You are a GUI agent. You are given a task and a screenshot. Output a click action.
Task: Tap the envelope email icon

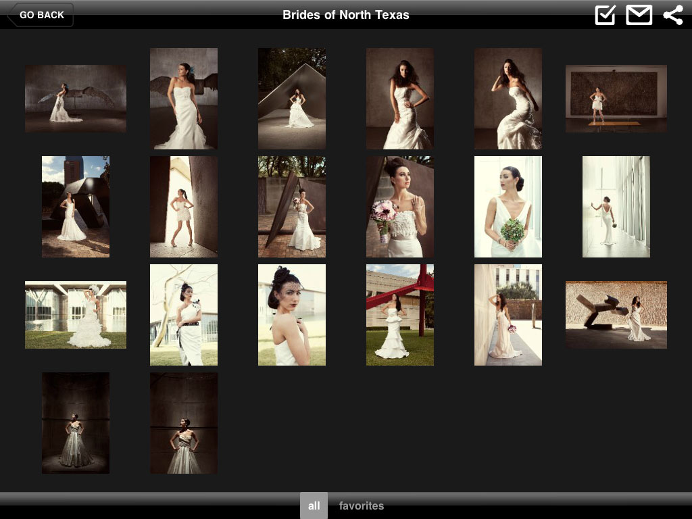coord(639,15)
